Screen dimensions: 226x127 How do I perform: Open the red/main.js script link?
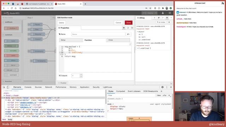26,107
